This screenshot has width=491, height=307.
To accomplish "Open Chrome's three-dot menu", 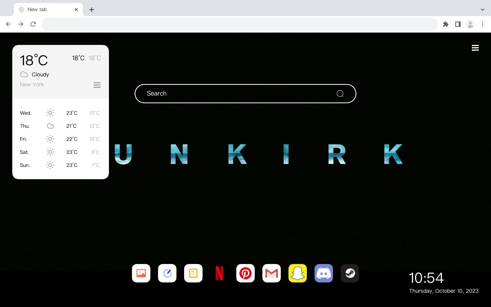I will 483,24.
